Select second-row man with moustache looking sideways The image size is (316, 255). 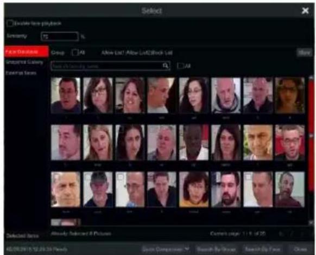66,142
